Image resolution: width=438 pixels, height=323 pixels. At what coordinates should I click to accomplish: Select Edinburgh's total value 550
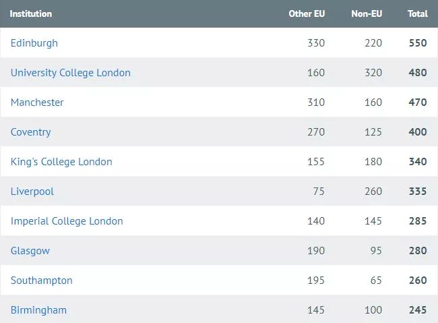tap(418, 43)
